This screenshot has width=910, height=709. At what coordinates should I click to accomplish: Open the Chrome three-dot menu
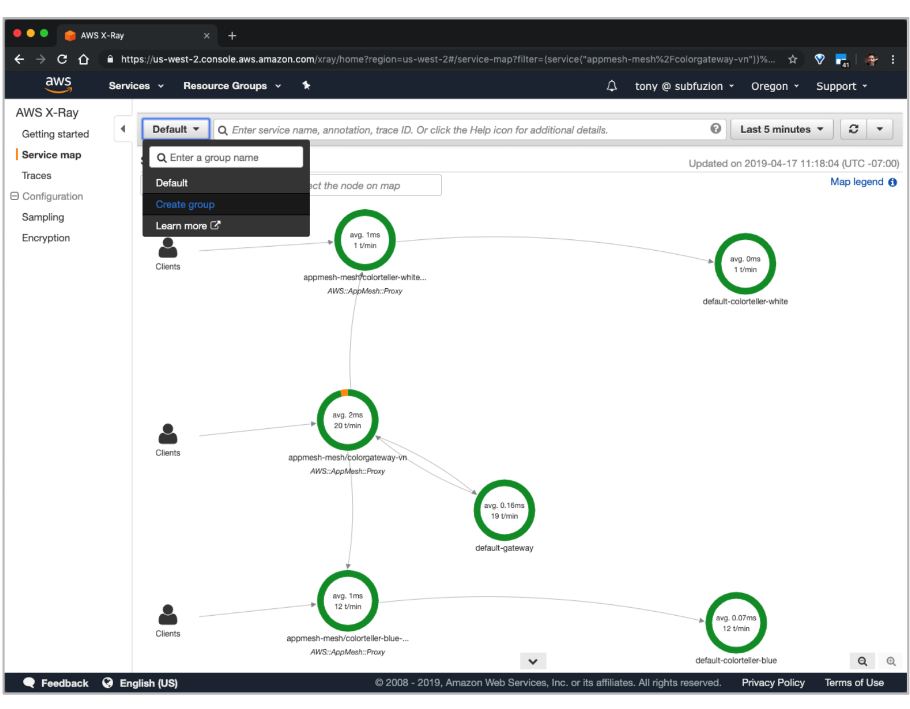coord(893,59)
